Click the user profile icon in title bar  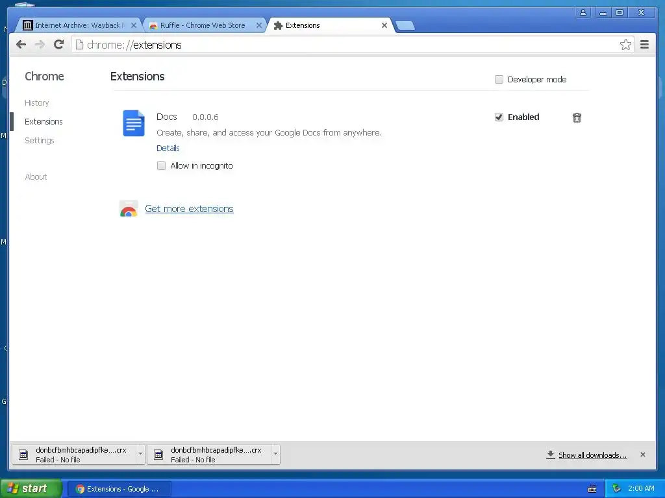[x=583, y=12]
